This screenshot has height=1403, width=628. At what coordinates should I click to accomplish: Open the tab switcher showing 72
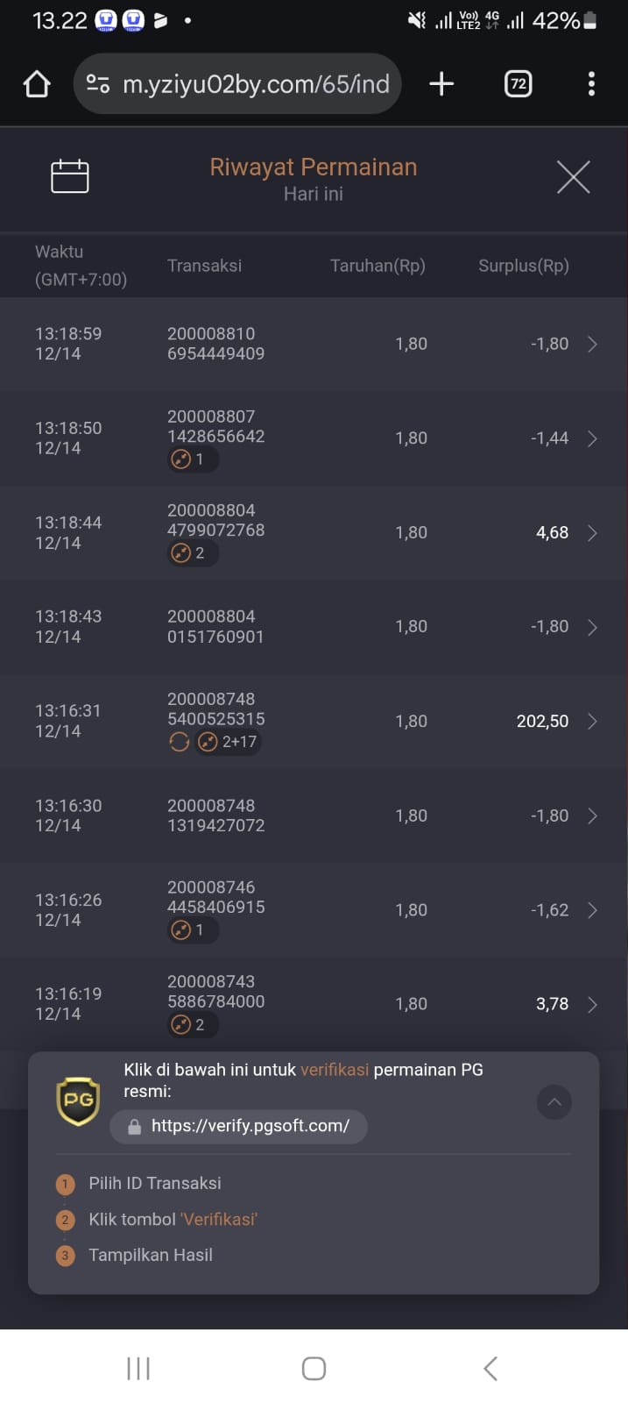pos(518,84)
